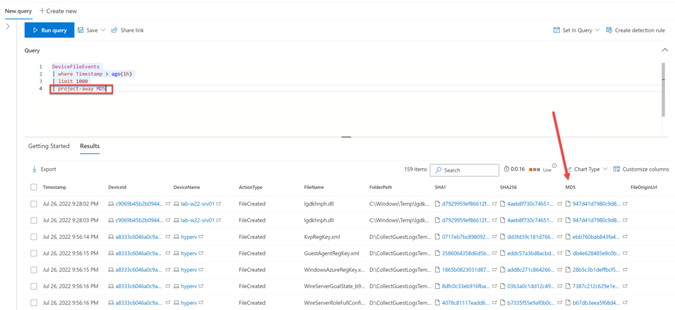Toggle the select-all checkbox in header
The image size is (675, 310).
(x=34, y=187)
